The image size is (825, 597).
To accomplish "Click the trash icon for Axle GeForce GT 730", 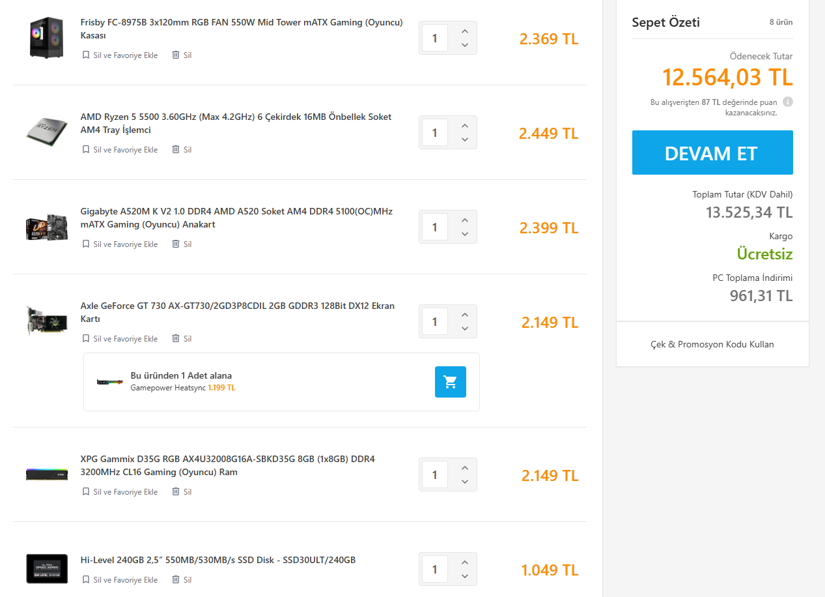I will coord(175,339).
